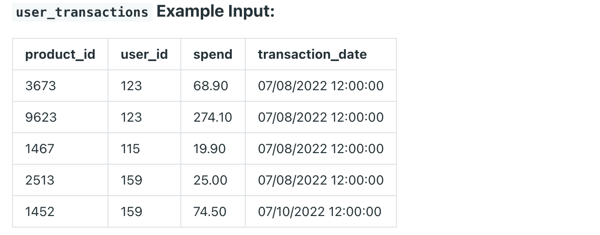Select the user_id column header
The image size is (600, 235).
click(144, 55)
